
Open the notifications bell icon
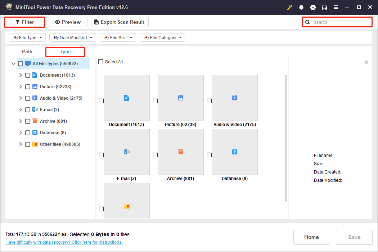pos(301,7)
